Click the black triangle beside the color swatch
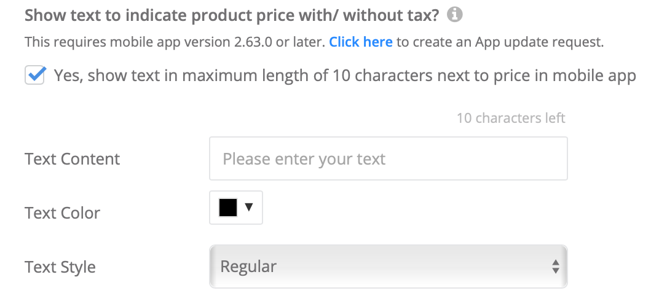Viewport: 659px width, 296px height. [x=249, y=208]
